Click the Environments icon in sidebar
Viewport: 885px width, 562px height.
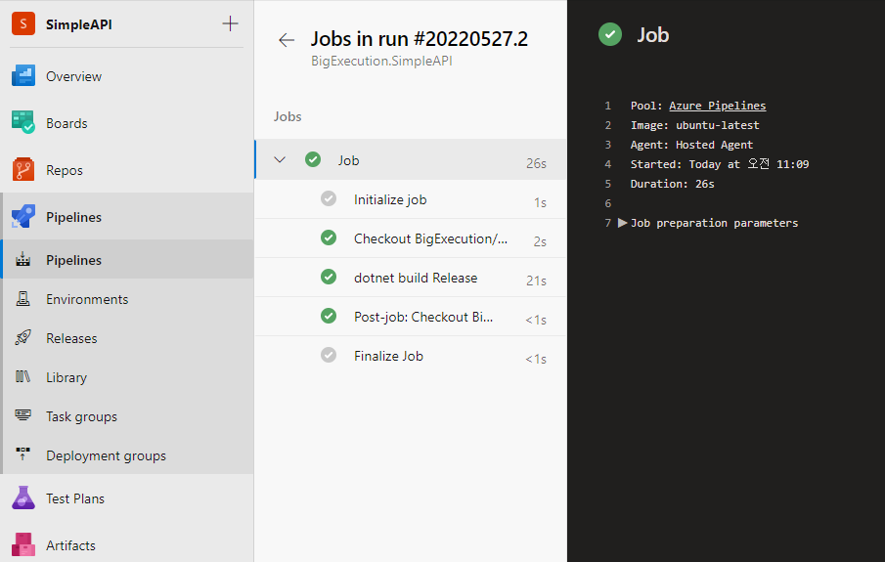click(x=23, y=298)
